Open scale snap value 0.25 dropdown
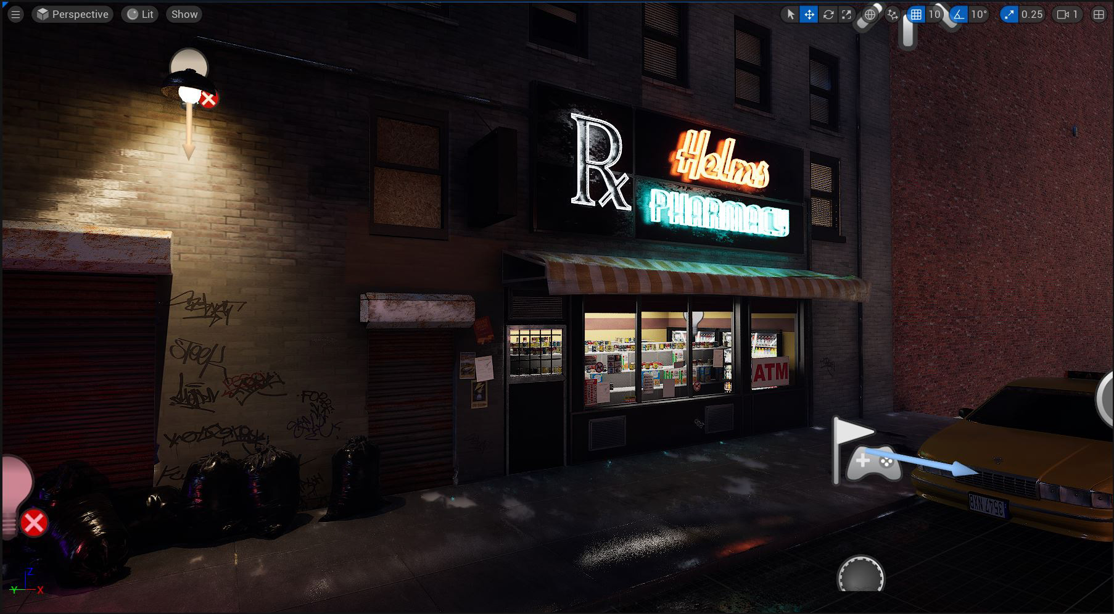Image resolution: width=1114 pixels, height=614 pixels. 1032,14
